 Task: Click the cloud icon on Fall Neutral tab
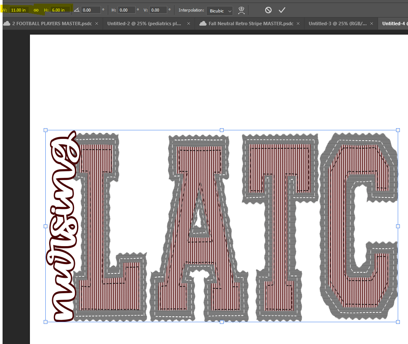203,24
